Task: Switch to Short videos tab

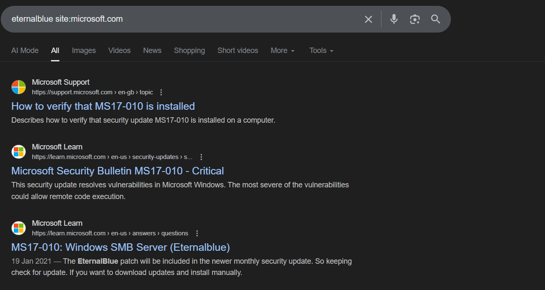Action: (x=238, y=50)
